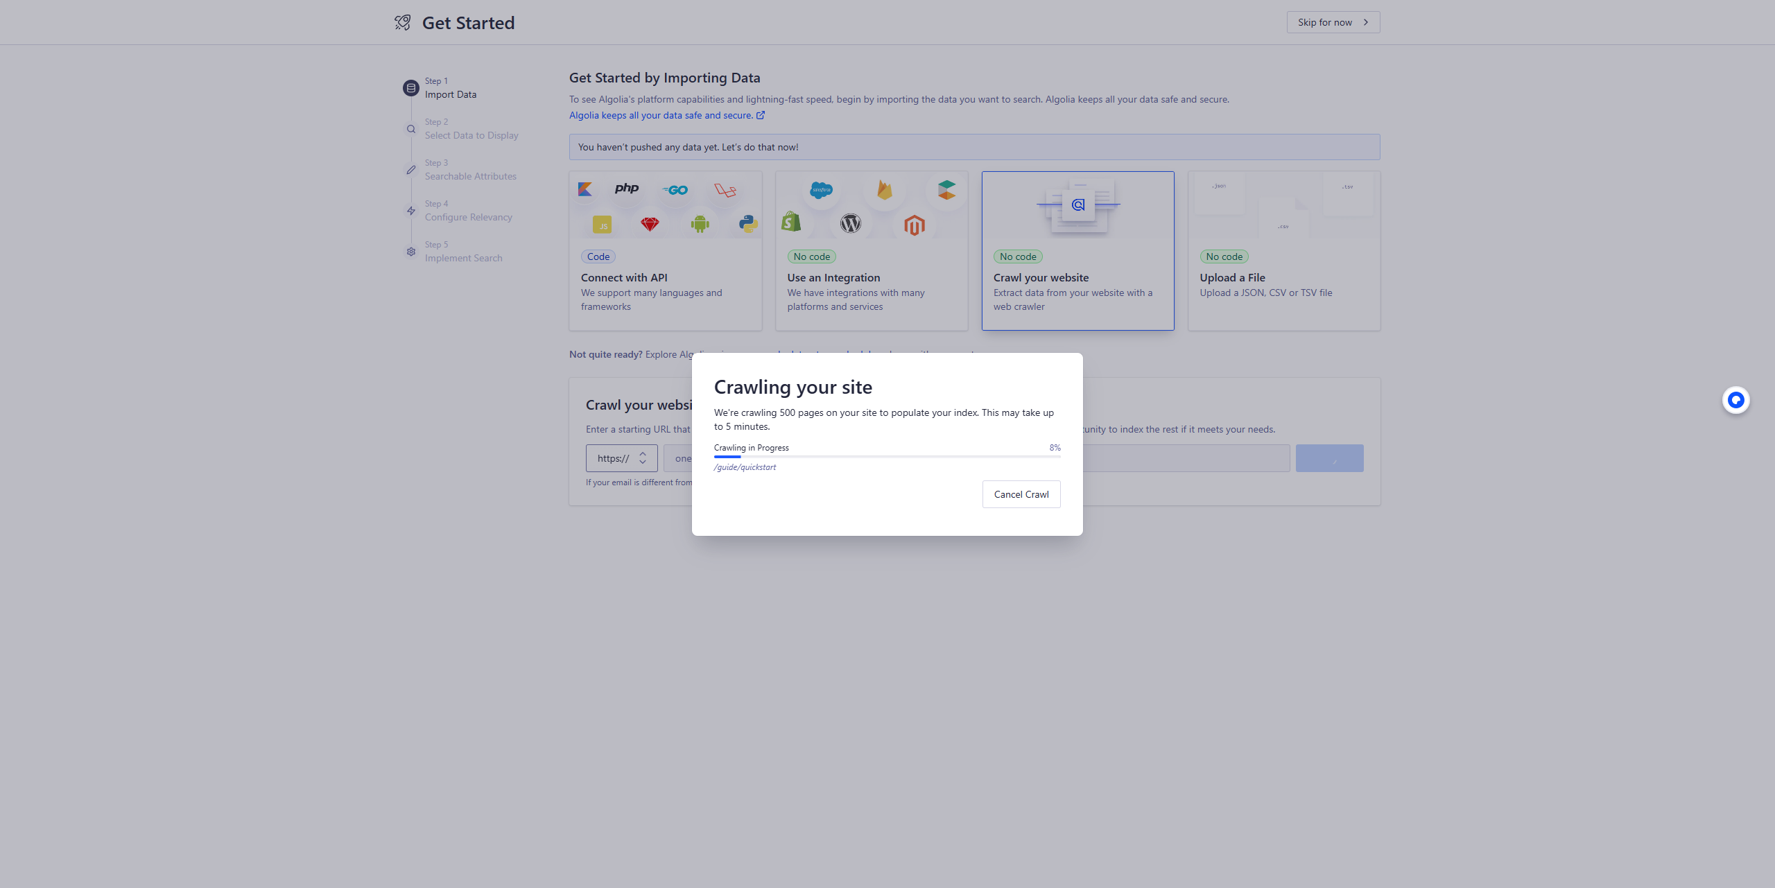1775x888 pixels.
Task: Open the /guide/quickstart crawled path
Action: pyautogui.click(x=745, y=467)
